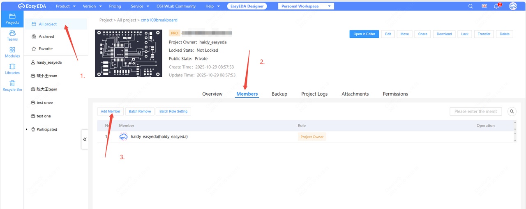Open Projects section in left sidebar

[x=12, y=19]
